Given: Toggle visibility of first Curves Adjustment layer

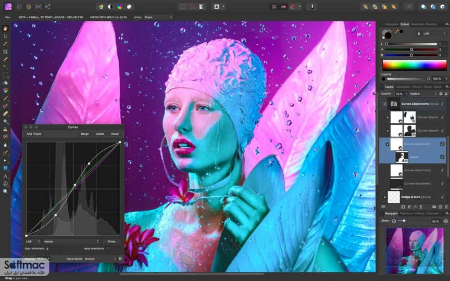Looking at the screenshot, I should pyautogui.click(x=443, y=117).
